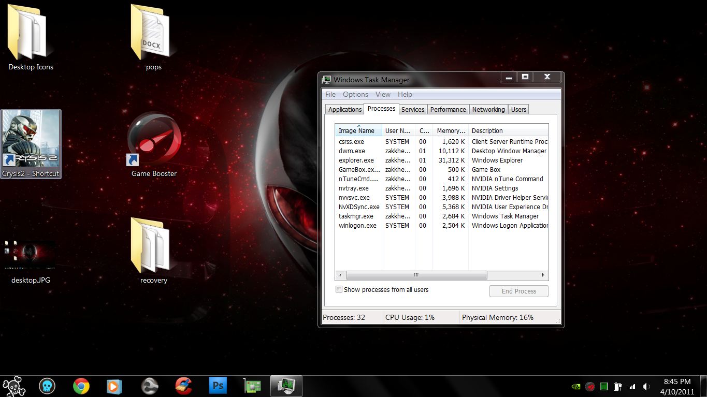This screenshot has height=397, width=707.
Task: Select the Game Booster desktop shortcut
Action: tap(154, 145)
